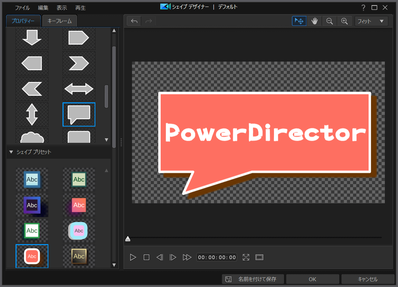Stop the preview playback
The width and height of the screenshot is (398, 287).
[146, 257]
